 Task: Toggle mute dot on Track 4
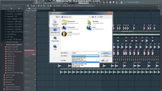(x=35, y=36)
